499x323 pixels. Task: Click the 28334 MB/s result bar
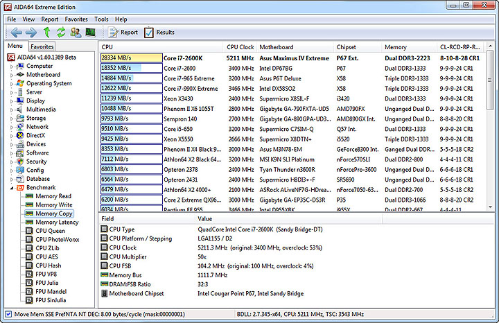tap(132, 58)
